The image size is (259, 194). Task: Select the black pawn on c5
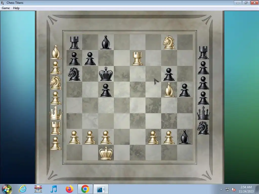click(x=106, y=90)
